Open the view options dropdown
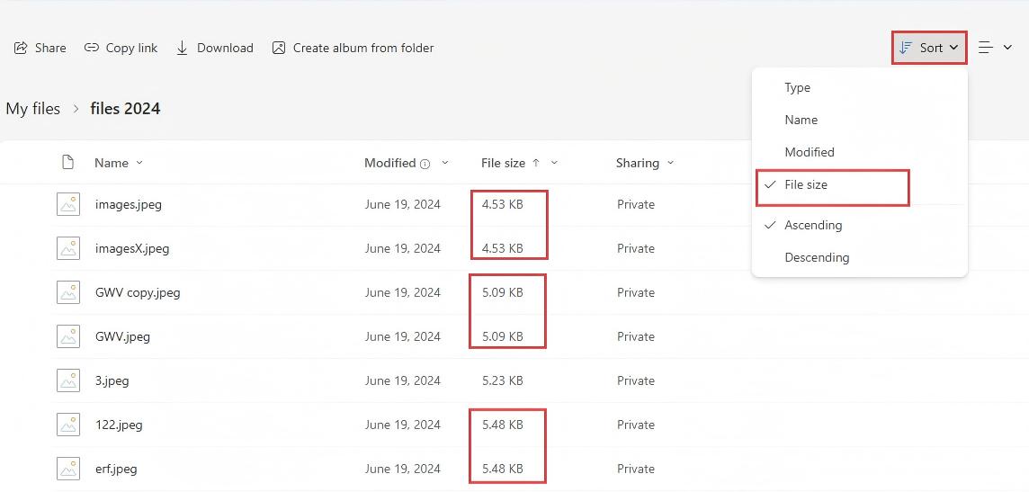 (995, 48)
